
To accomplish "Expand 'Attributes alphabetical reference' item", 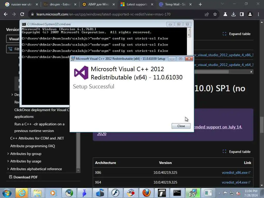I will click(x=8, y=169).
